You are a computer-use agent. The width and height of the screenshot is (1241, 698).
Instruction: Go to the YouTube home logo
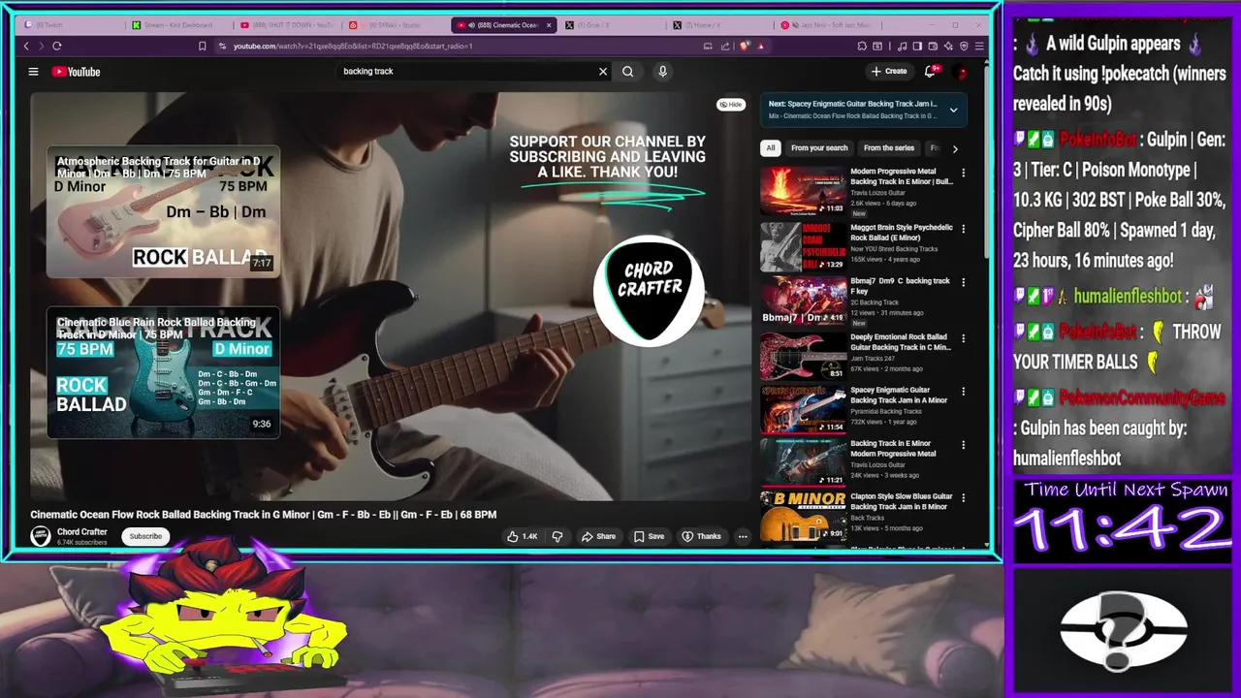(x=76, y=72)
